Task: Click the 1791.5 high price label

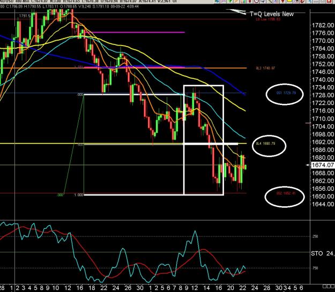Action: coord(25,16)
